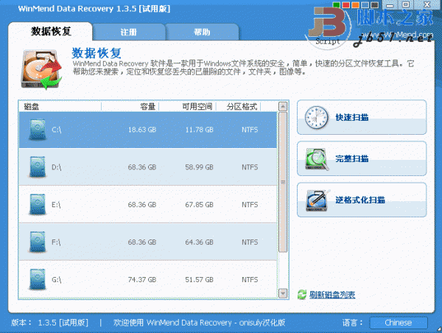This screenshot has height=333, width=442.
Task: Click the 64.36 GB free space value
Action: (x=200, y=242)
